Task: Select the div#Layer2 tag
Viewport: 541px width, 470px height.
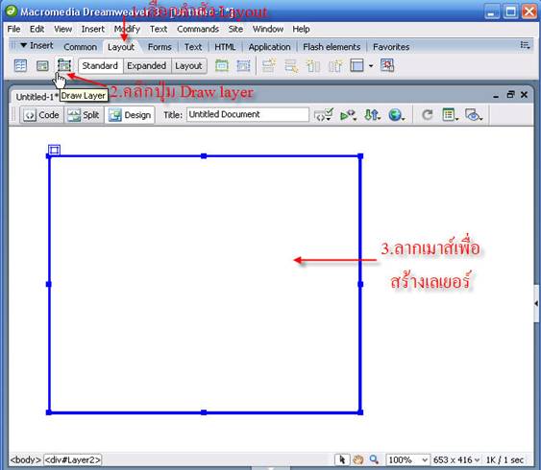Action: (x=73, y=459)
